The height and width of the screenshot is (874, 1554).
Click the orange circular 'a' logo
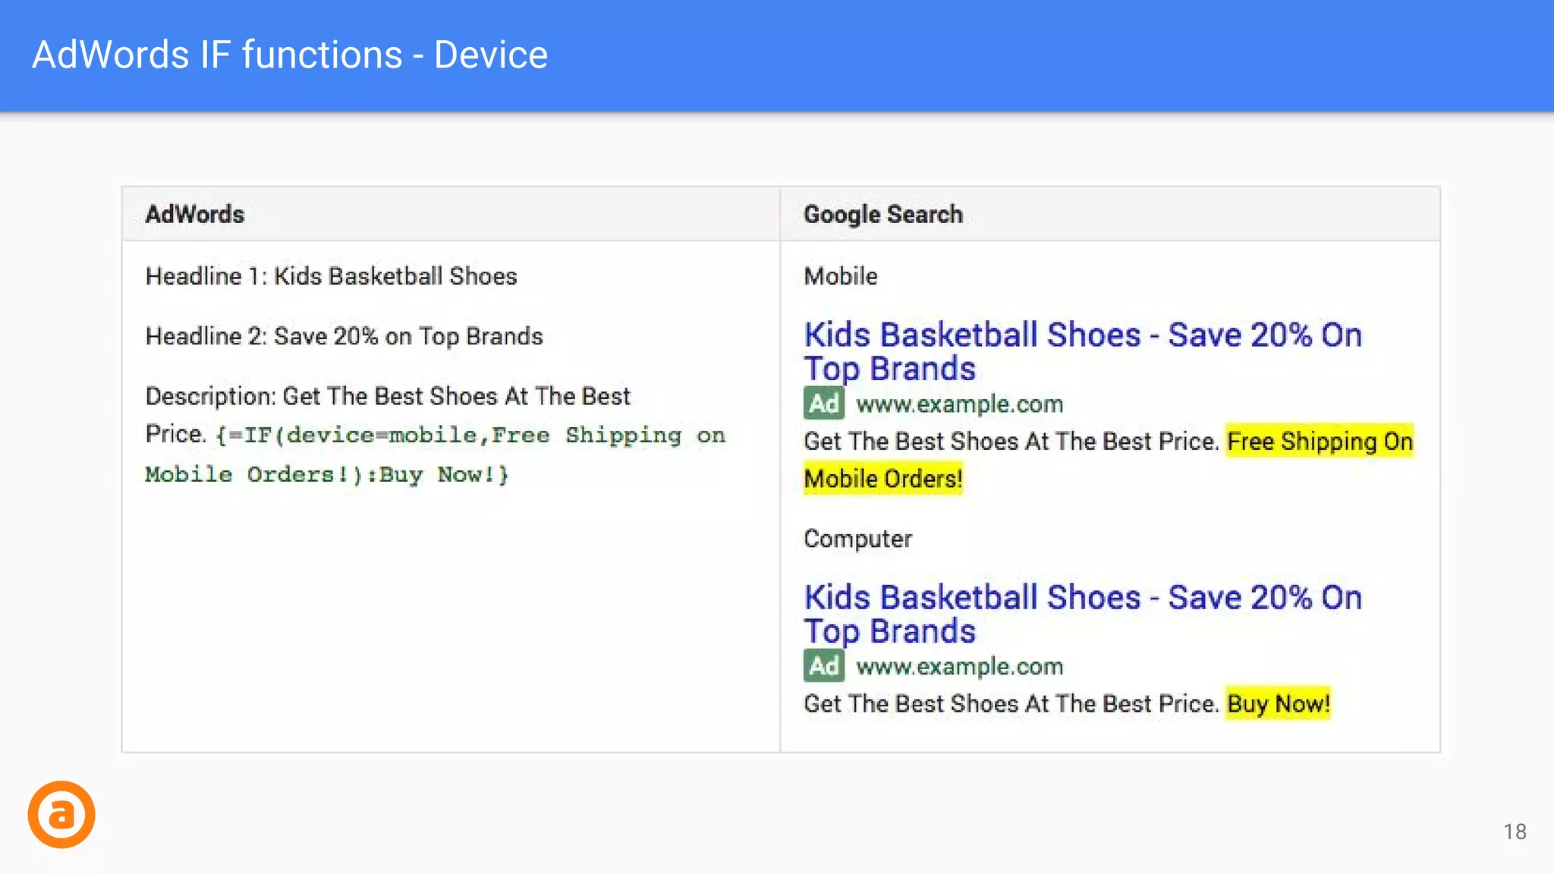pyautogui.click(x=61, y=814)
